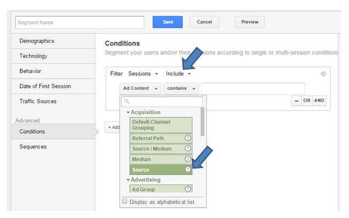Select the Source dimension
Screen dimensions: 349x218
[x=161, y=170]
